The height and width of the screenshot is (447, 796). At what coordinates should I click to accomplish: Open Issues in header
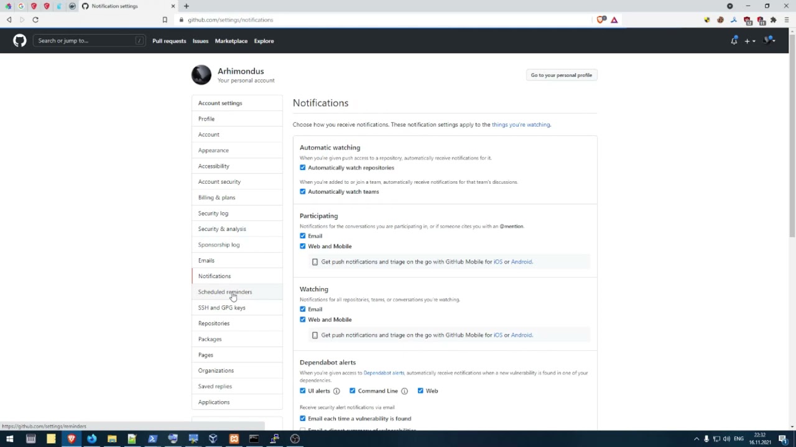200,41
